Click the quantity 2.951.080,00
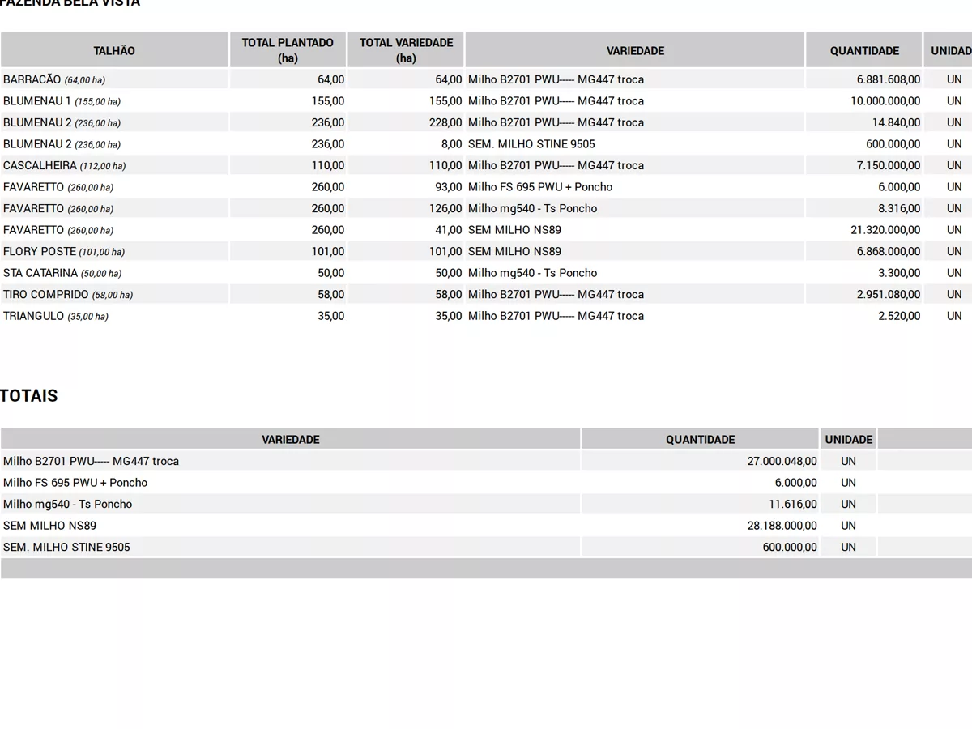This screenshot has height=729, width=972. click(x=889, y=294)
